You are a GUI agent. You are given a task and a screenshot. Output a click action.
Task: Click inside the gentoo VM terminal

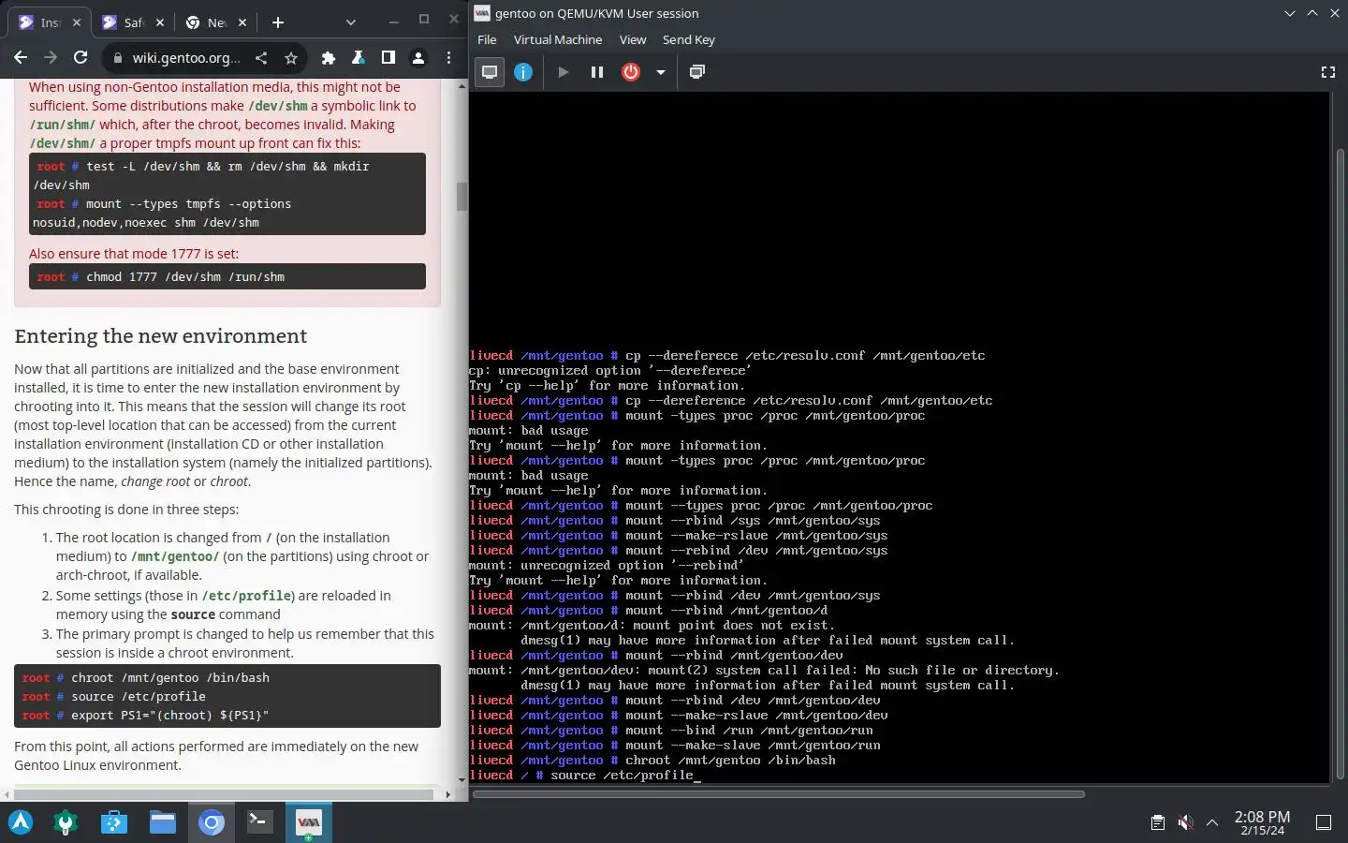pyautogui.click(x=899, y=437)
